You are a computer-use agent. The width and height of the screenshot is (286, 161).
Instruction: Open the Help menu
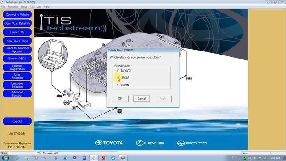point(46,7)
